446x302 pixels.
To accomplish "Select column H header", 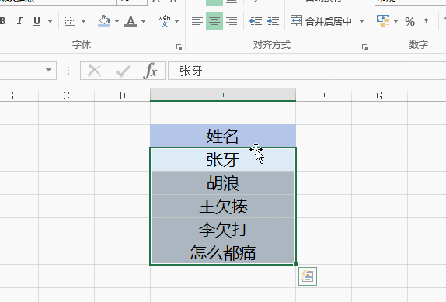I will tap(427, 95).
